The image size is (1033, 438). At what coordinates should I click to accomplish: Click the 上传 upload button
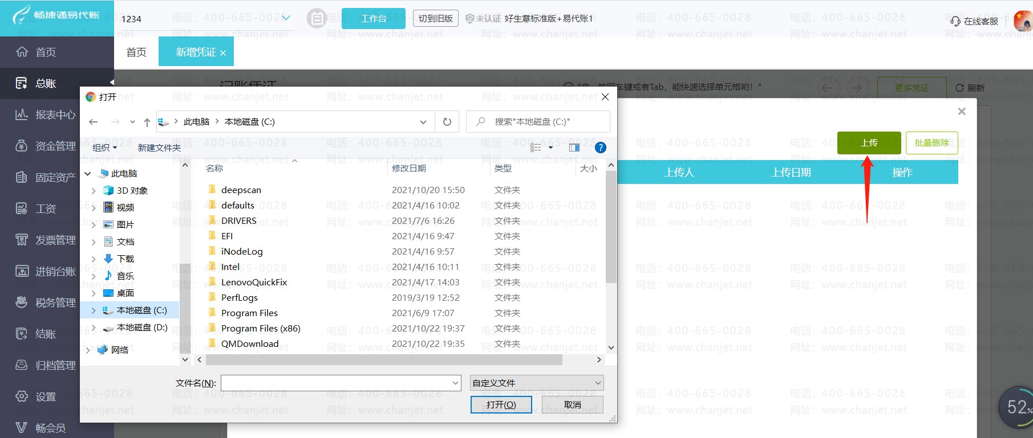click(x=869, y=143)
